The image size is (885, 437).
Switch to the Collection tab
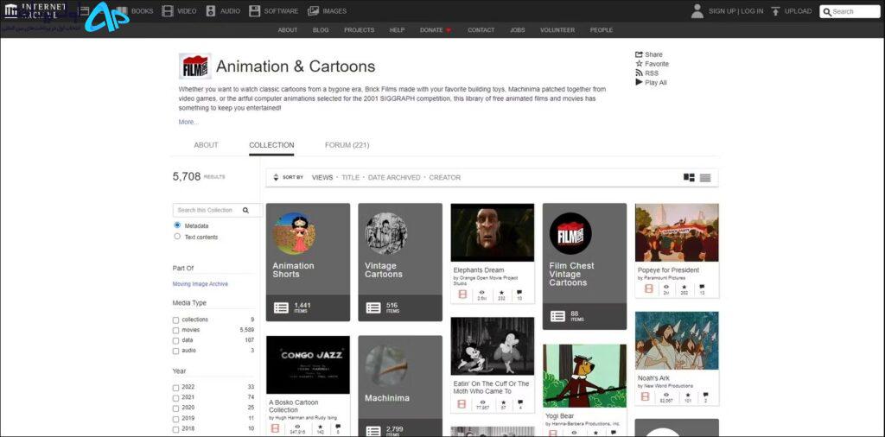(x=271, y=145)
